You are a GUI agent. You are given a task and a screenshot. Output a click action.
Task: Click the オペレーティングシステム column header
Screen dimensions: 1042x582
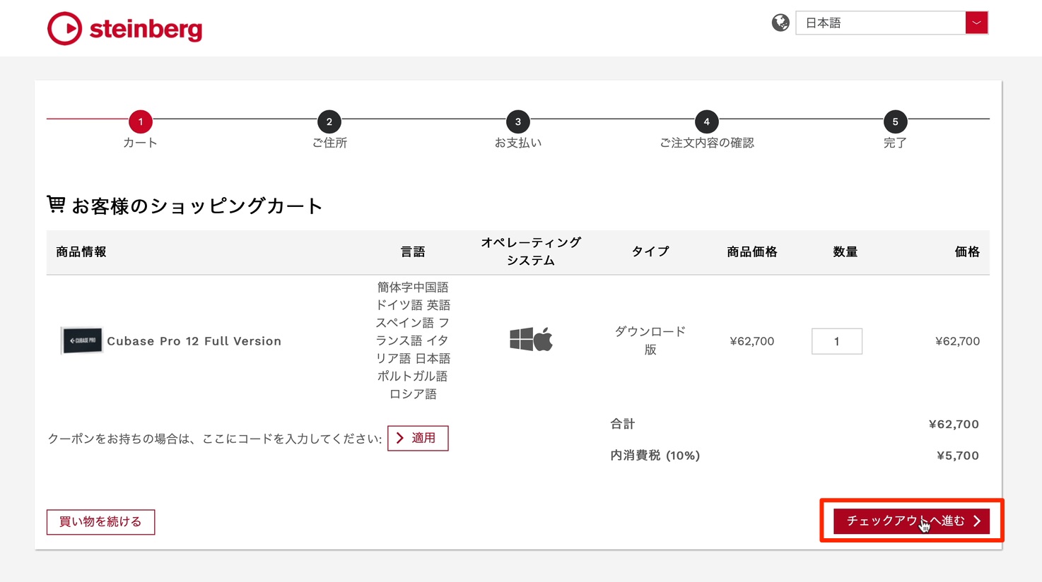531,251
